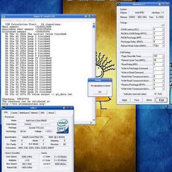The width and height of the screenshot is (172, 172).
Task: Switch to the Mainboard tab in CPU-Z
Action: pyautogui.click(x=24, y=113)
